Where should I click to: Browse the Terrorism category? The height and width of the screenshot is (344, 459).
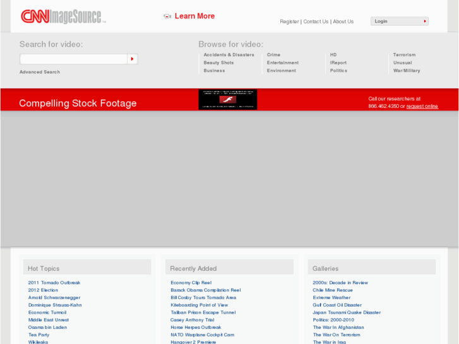[x=404, y=55]
